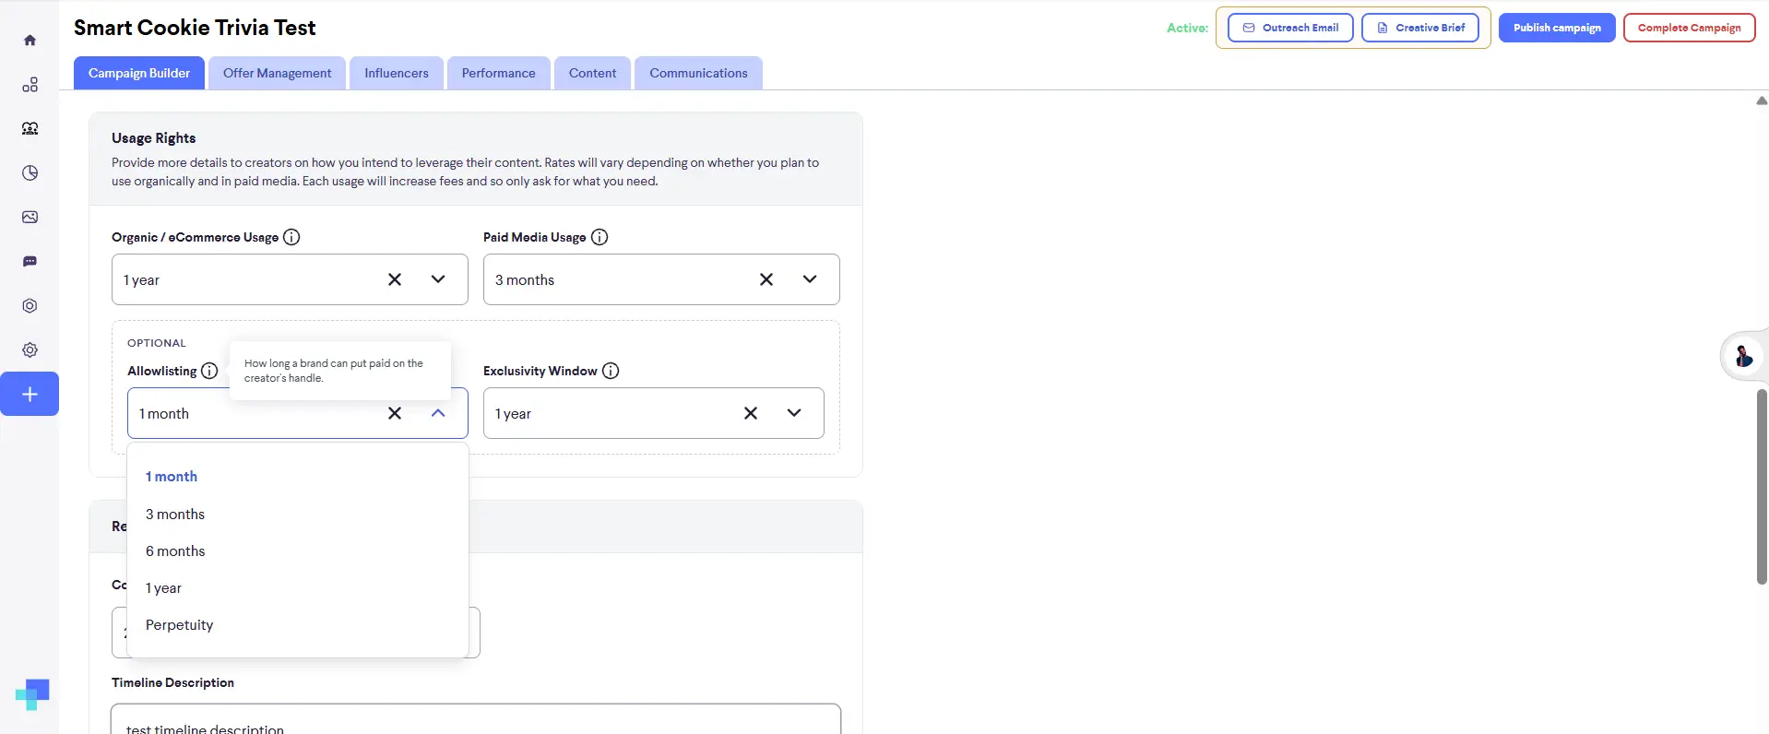The width and height of the screenshot is (1769, 734).
Task: Click the Outreach Email button
Action: 1290,28
